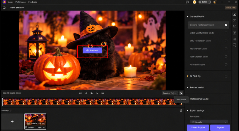Select HD Sharpen Model
The width and height of the screenshot is (239, 131).
[x=209, y=49]
